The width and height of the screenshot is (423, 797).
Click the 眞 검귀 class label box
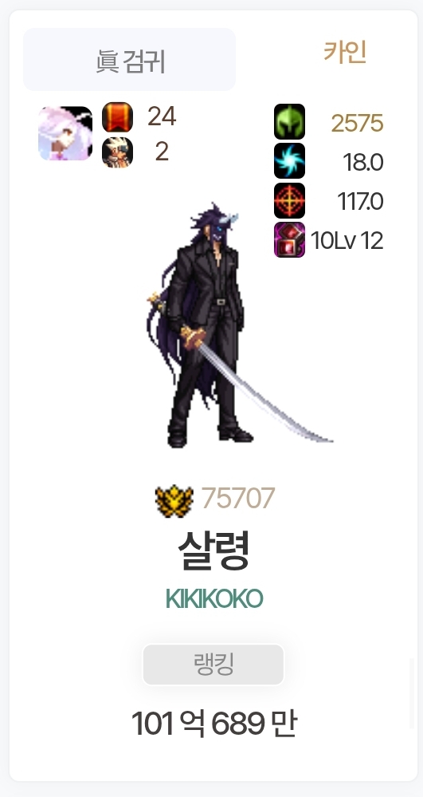pyautogui.click(x=130, y=60)
